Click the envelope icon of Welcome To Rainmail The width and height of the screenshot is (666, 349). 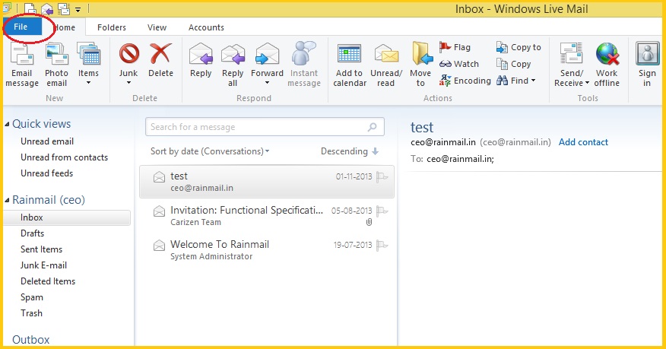tap(160, 245)
